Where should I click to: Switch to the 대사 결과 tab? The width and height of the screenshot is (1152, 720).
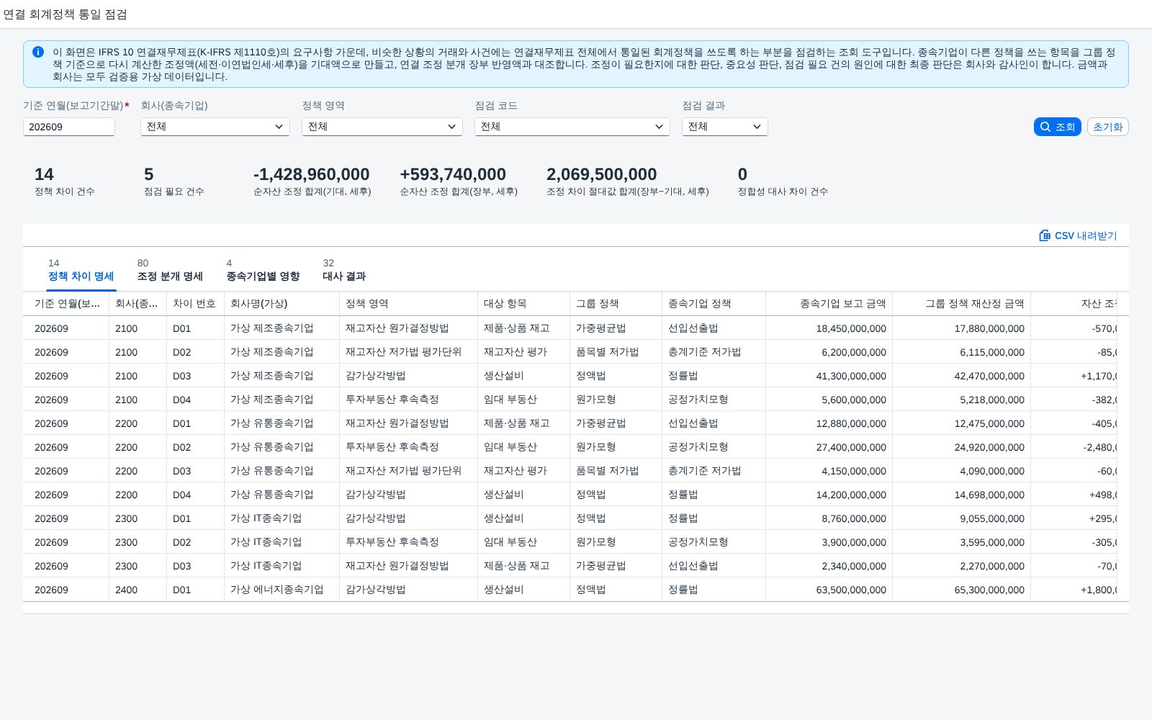[x=344, y=270]
